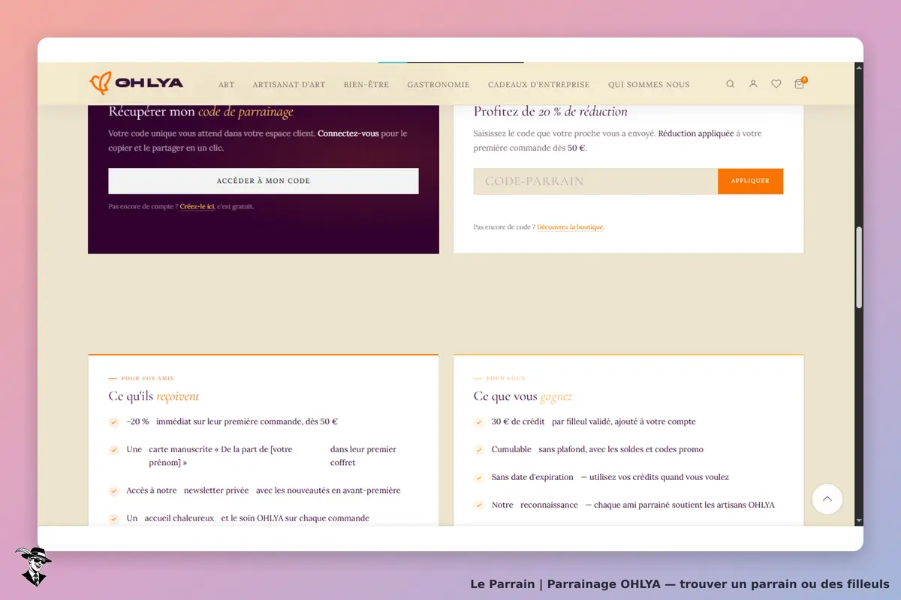Click the checkmark beside -20 % immédiat
901x600 pixels.
coord(114,422)
